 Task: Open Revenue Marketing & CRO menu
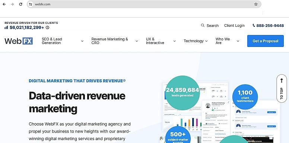coord(109,41)
